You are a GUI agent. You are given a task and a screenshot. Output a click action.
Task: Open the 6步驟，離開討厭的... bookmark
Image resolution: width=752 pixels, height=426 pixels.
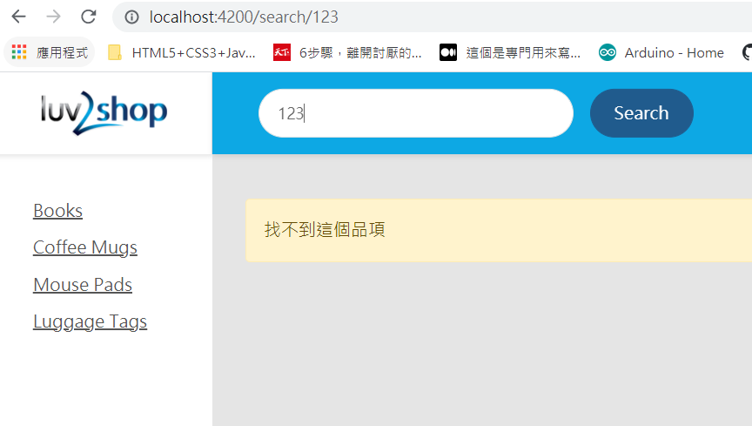coord(347,52)
